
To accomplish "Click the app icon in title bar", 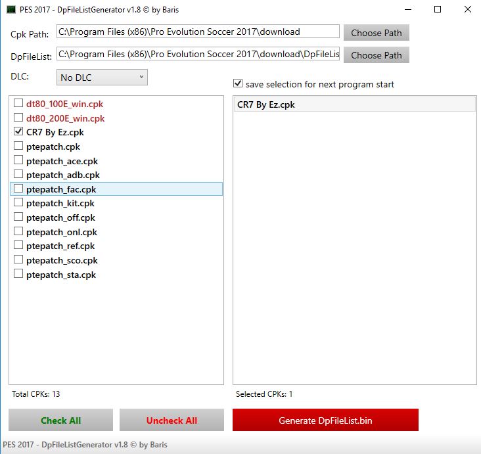I will pyautogui.click(x=11, y=9).
